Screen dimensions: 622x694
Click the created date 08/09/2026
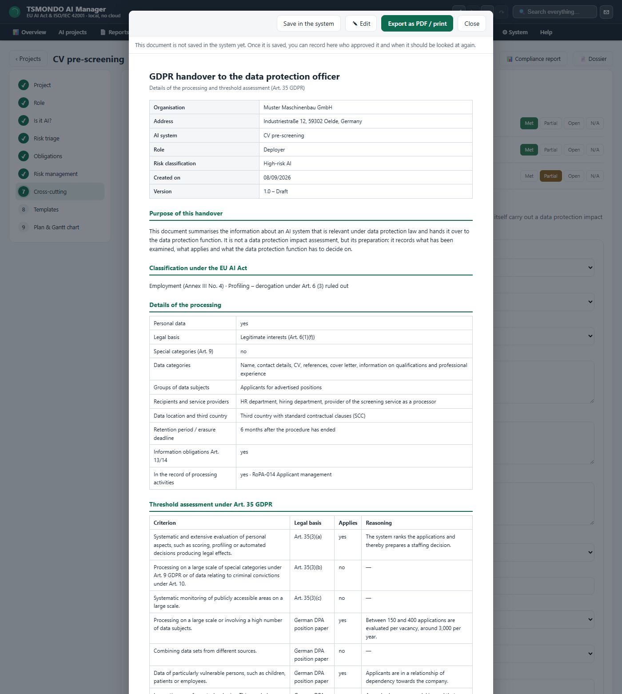point(366,177)
